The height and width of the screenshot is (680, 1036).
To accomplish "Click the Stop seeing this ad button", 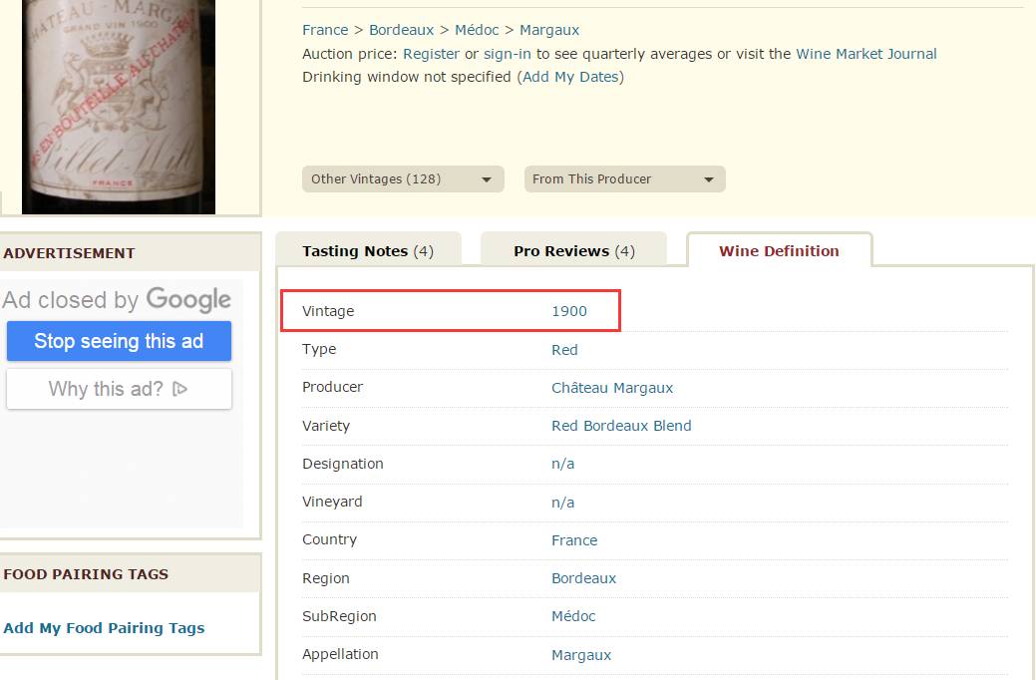I will [x=119, y=341].
